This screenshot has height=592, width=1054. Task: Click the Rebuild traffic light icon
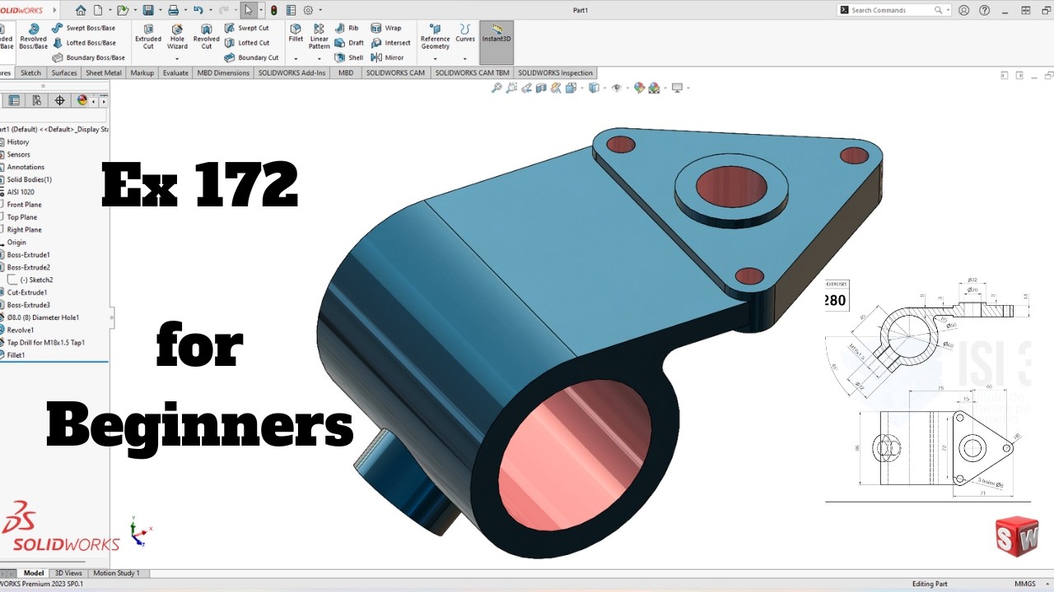point(273,10)
